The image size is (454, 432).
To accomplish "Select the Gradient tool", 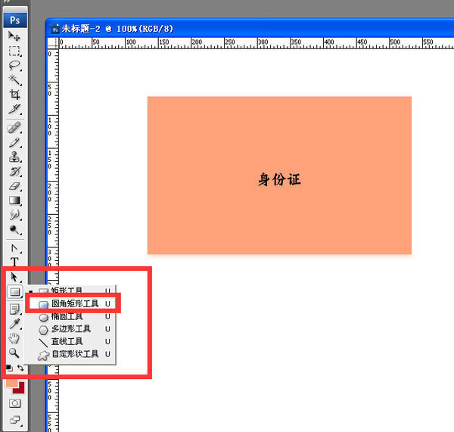I will click(x=14, y=200).
